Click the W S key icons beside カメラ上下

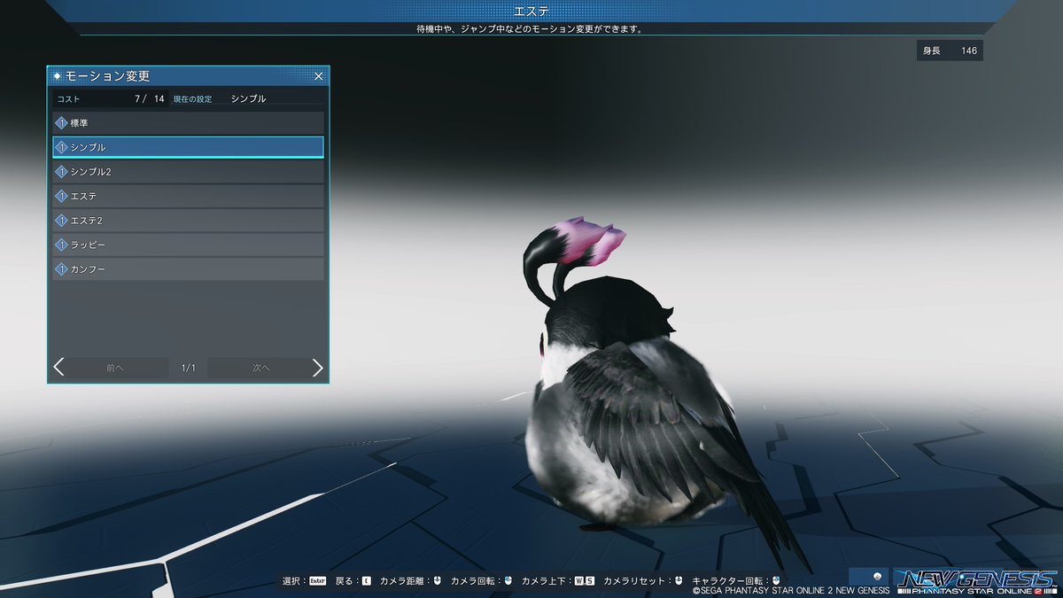point(584,581)
